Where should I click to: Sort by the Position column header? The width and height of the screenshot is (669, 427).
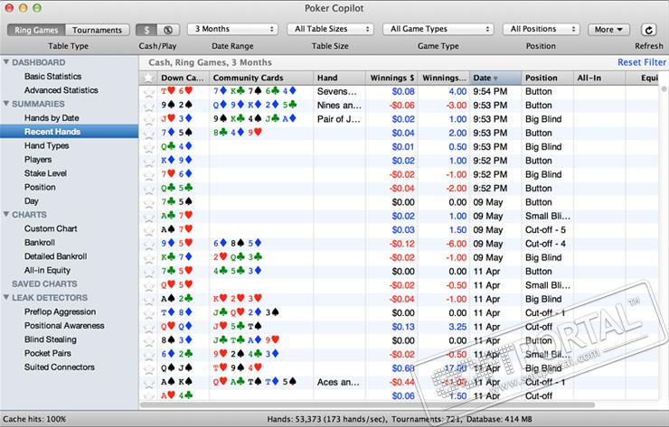[547, 78]
